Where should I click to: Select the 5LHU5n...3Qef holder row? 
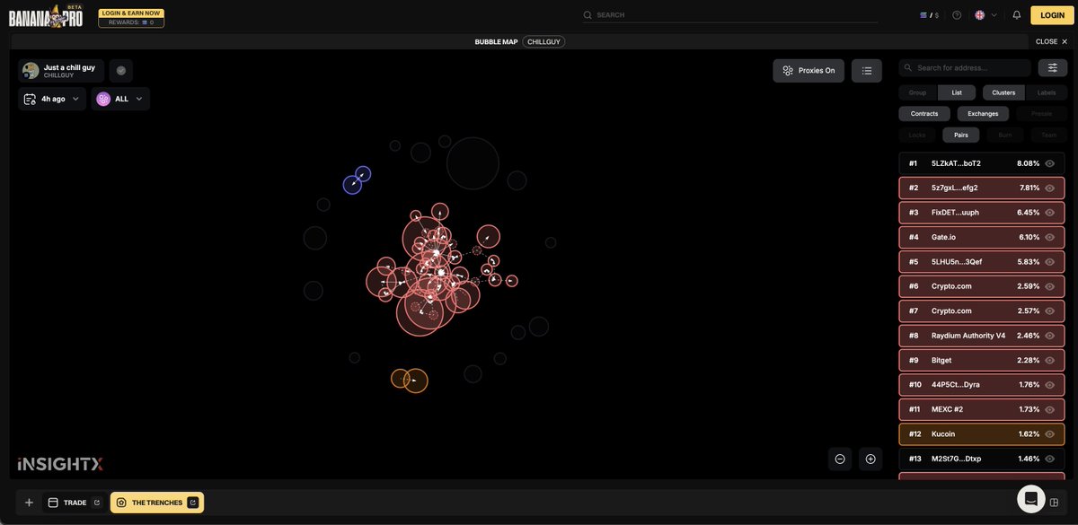click(x=982, y=262)
